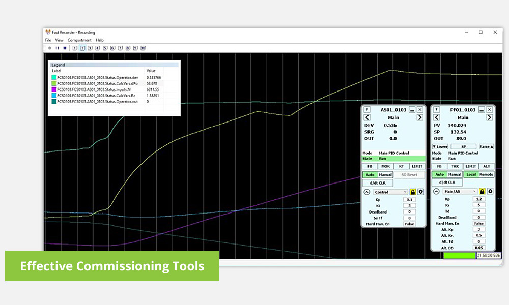This screenshot has width=509, height=305.
Task: Click d/dt CLR on PF01_0103 faceplate
Action: pyautogui.click(x=447, y=182)
